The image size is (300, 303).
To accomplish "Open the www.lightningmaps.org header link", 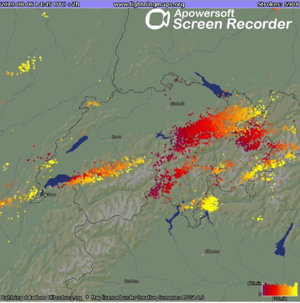I will pos(149,4).
